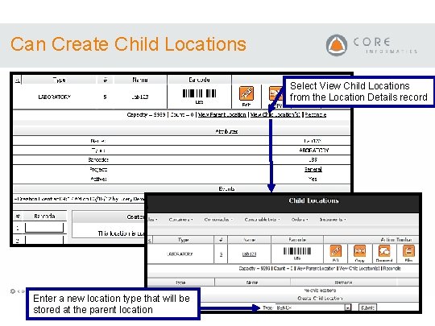Open General project link in Attributes
This screenshot has height=326, width=435.
coord(313,169)
